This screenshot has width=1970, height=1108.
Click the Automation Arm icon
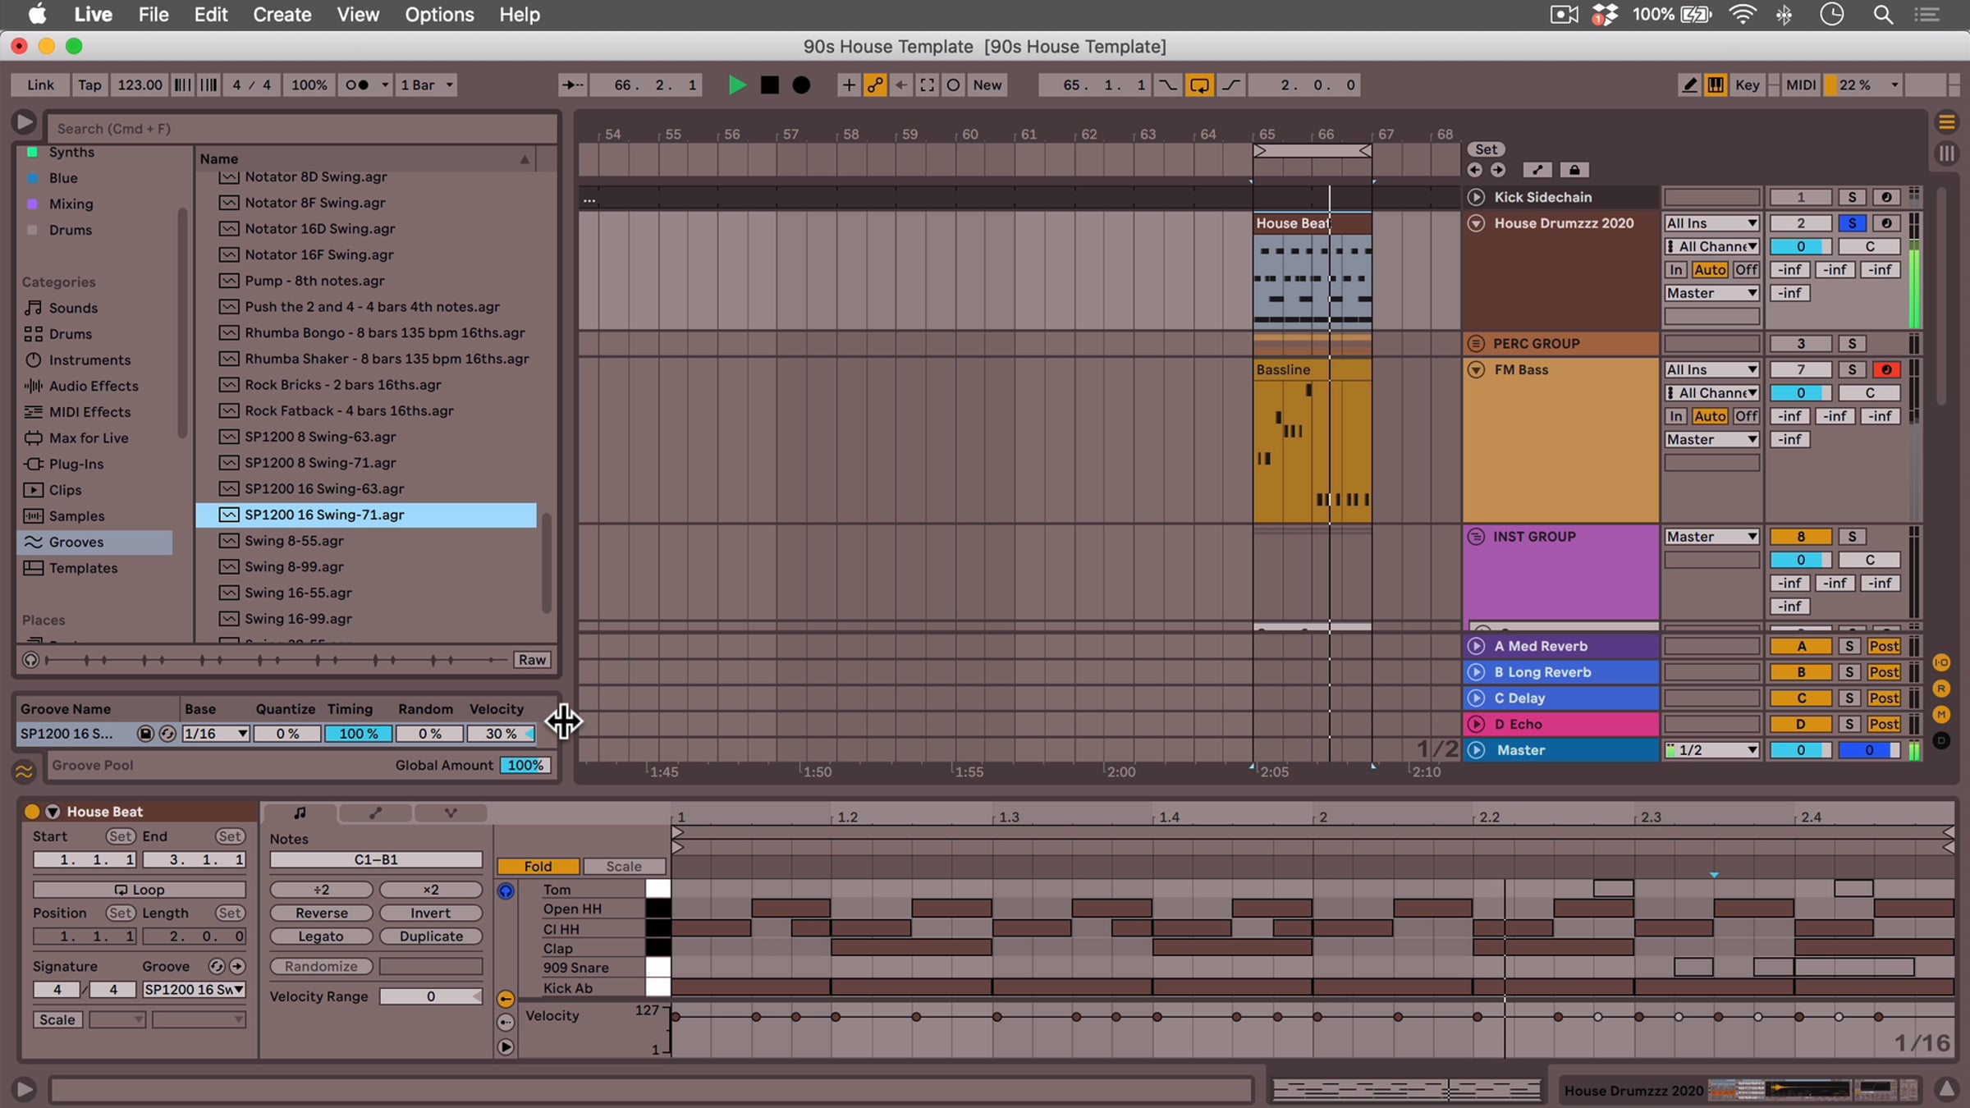pyautogui.click(x=875, y=85)
